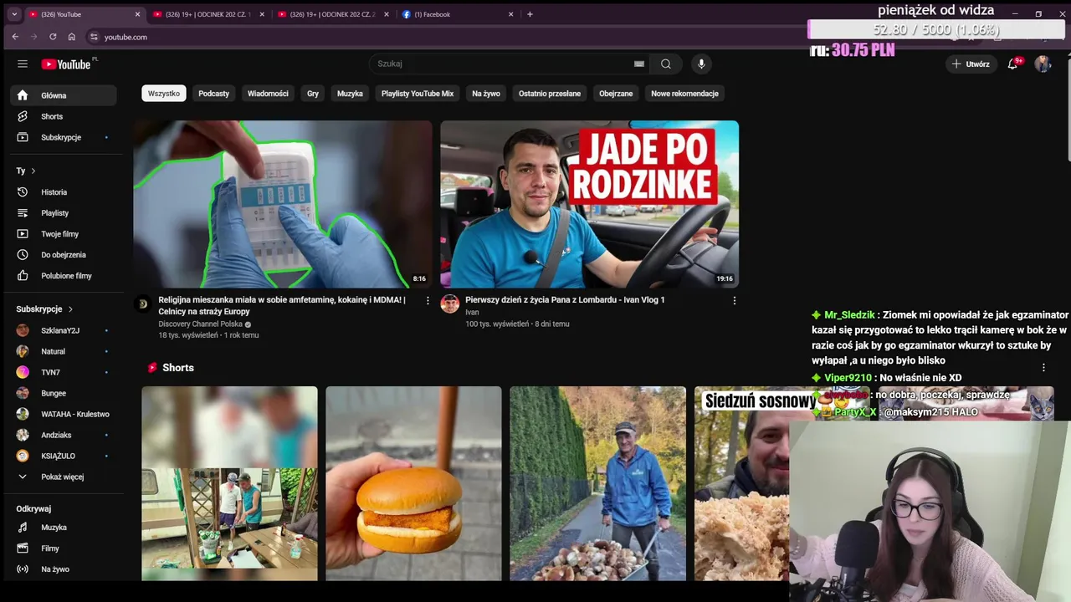The width and height of the screenshot is (1071, 602).
Task: Select the Playlisty YouTube Mix chip
Action: click(418, 94)
